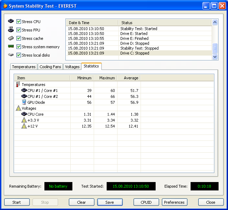Click the EVEREST flame icon in title bar
The width and height of the screenshot is (228, 210).
pos(5,6)
